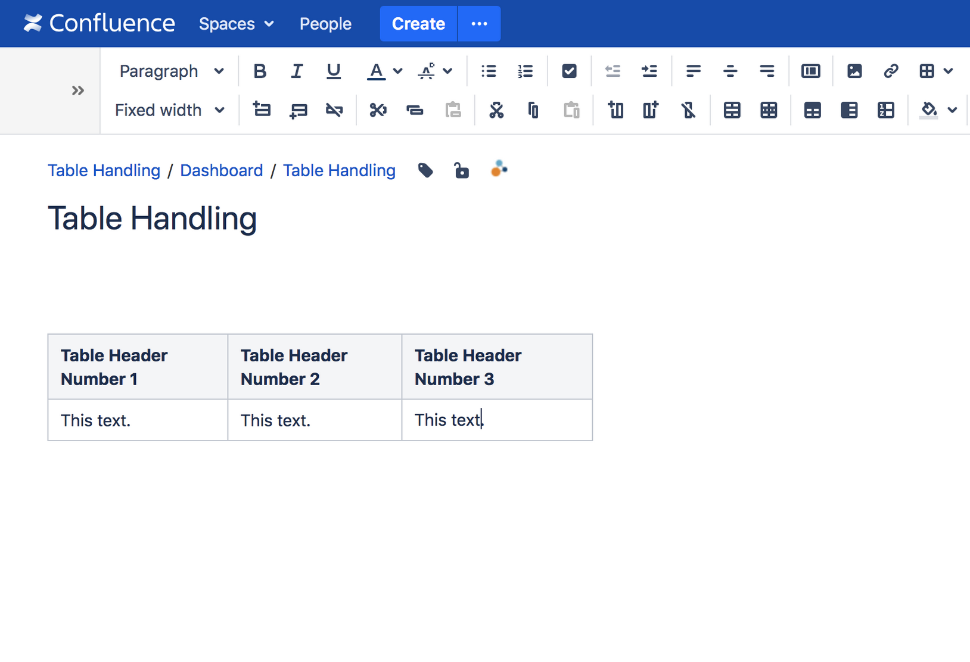Insert a hyperlink
Viewport: 970px width, 662px height.
tap(891, 71)
